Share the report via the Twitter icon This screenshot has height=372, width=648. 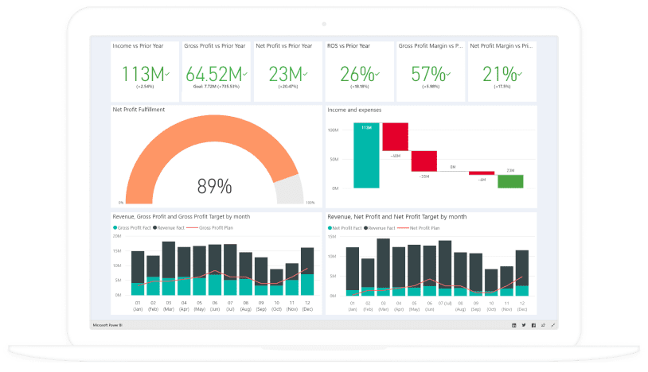(523, 325)
